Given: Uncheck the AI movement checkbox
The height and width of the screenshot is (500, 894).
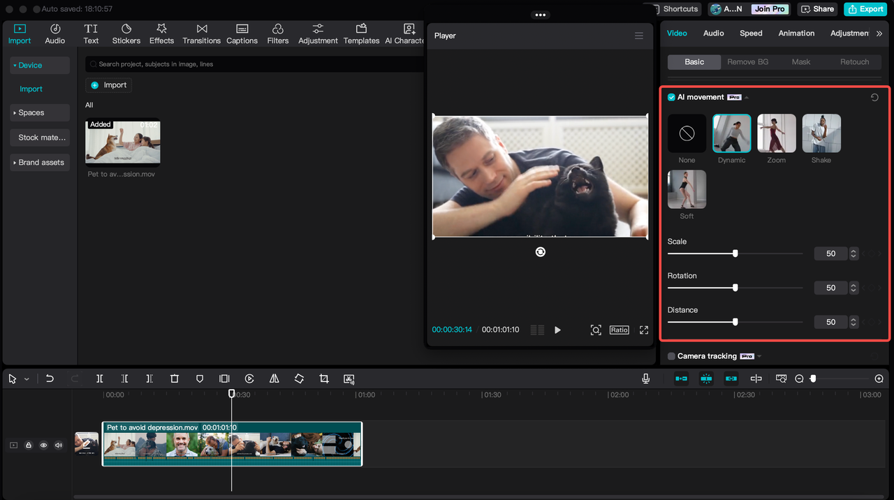Looking at the screenshot, I should tap(671, 97).
